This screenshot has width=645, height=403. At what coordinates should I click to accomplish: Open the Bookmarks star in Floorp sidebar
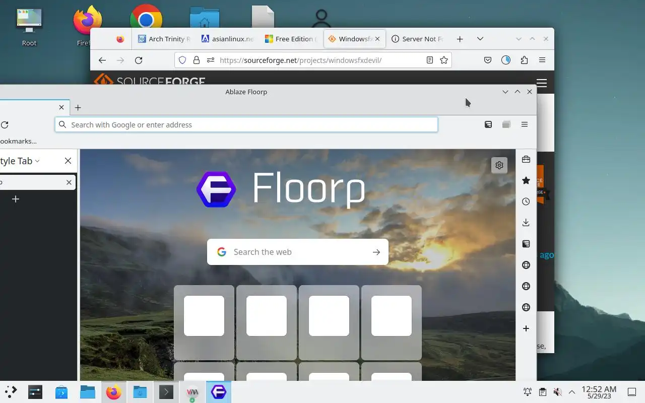coord(526,180)
